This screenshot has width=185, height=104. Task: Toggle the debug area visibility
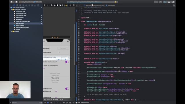[169, 2]
